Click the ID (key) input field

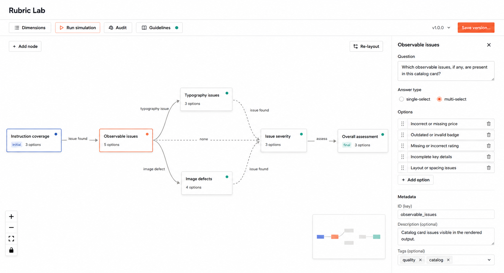tap(446, 214)
